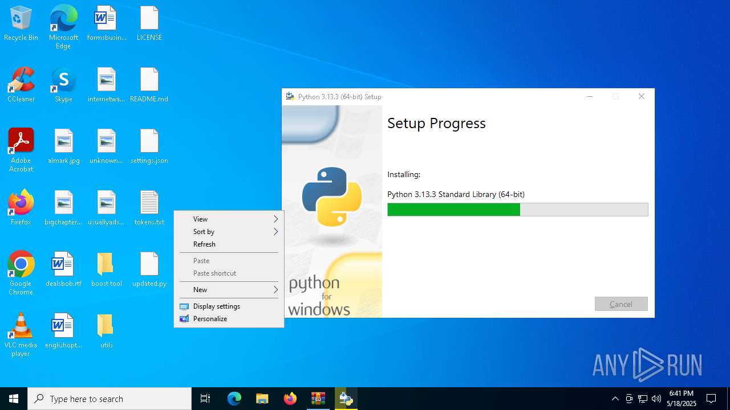Image resolution: width=730 pixels, height=410 pixels.
Task: Select the unknown... image file icon
Action: (x=107, y=147)
